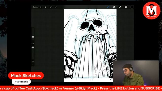Image resolution: width=162 pixels, height=91 pixels.
Task: Open the black color picker circle
Action: point(132,7)
